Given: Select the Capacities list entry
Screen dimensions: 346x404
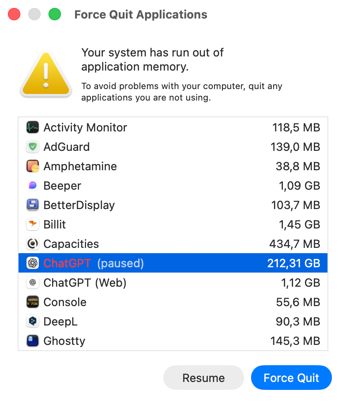Looking at the screenshot, I should coord(71,244).
